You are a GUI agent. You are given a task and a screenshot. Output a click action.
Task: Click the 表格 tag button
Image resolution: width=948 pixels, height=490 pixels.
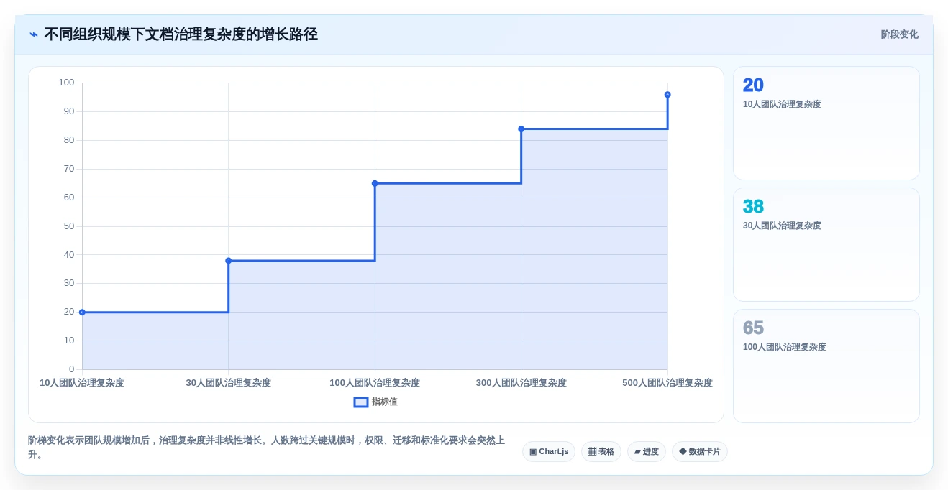[x=601, y=452]
